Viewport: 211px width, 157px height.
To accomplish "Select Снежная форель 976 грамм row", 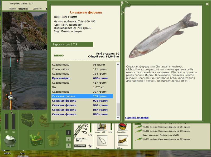I will pos(82,101).
